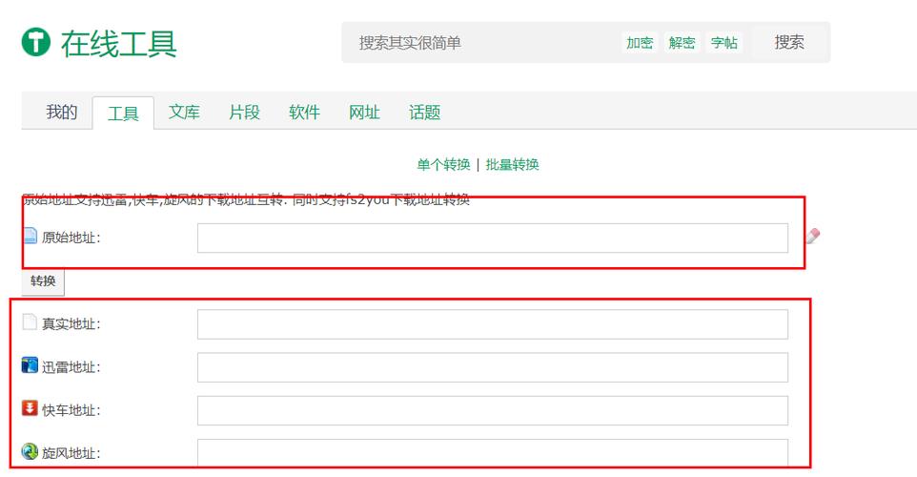Image resolution: width=917 pixels, height=477 pixels.
Task: Click the 迅雷地址: label text
Action: [71, 367]
